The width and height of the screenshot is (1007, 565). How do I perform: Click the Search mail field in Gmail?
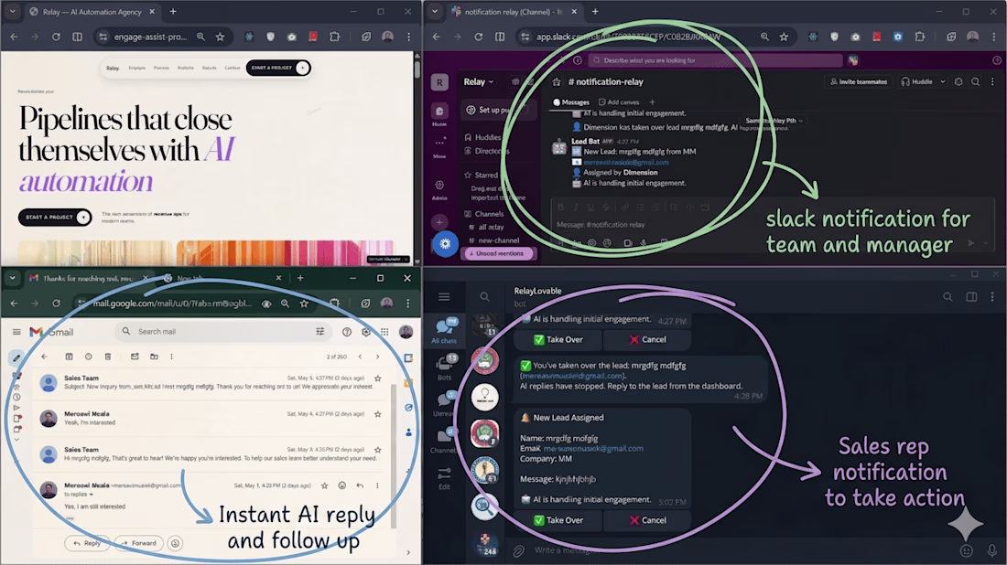click(224, 332)
